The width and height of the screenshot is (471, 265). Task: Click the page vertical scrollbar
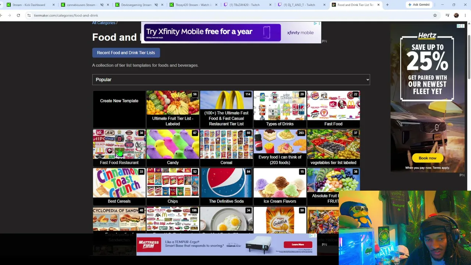point(469,57)
